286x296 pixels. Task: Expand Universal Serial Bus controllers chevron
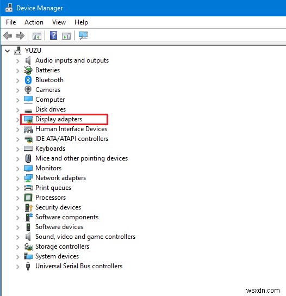pos(18,267)
